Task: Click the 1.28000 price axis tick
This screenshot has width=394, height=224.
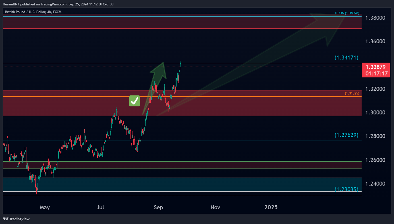Action: (375, 136)
